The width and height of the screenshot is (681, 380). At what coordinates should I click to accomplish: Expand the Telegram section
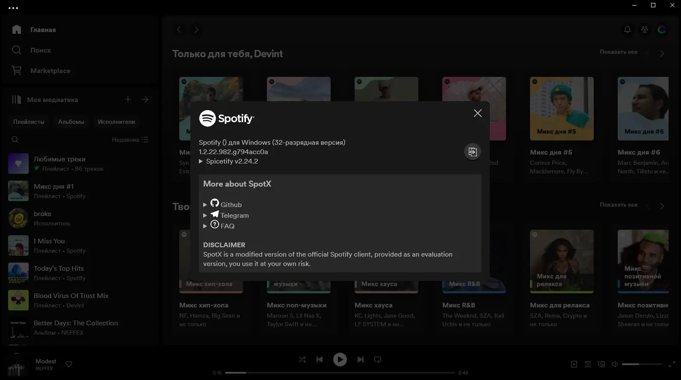click(x=226, y=215)
